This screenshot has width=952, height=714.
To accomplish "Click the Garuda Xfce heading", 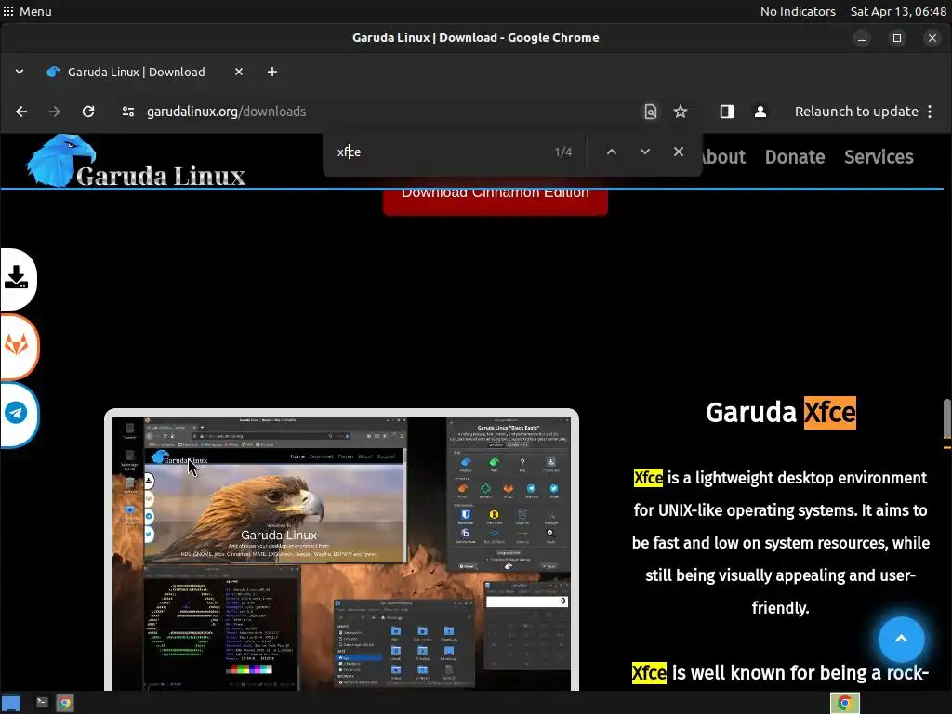I will (781, 413).
